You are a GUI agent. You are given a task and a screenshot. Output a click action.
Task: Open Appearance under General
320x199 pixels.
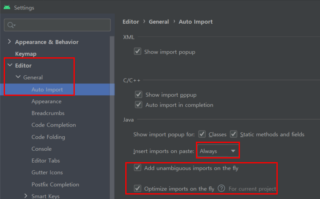click(46, 101)
